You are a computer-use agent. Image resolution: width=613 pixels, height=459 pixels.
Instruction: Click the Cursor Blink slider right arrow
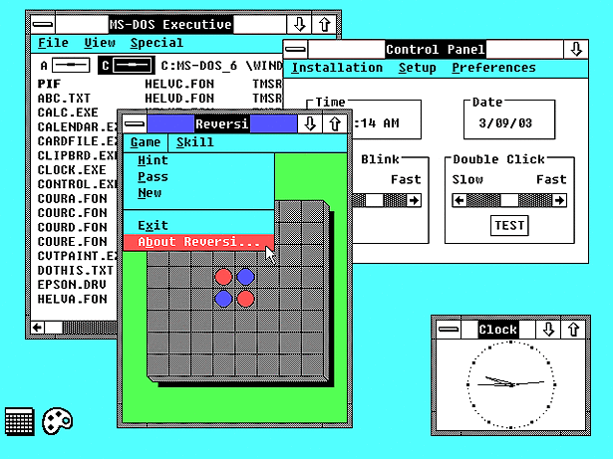[414, 200]
